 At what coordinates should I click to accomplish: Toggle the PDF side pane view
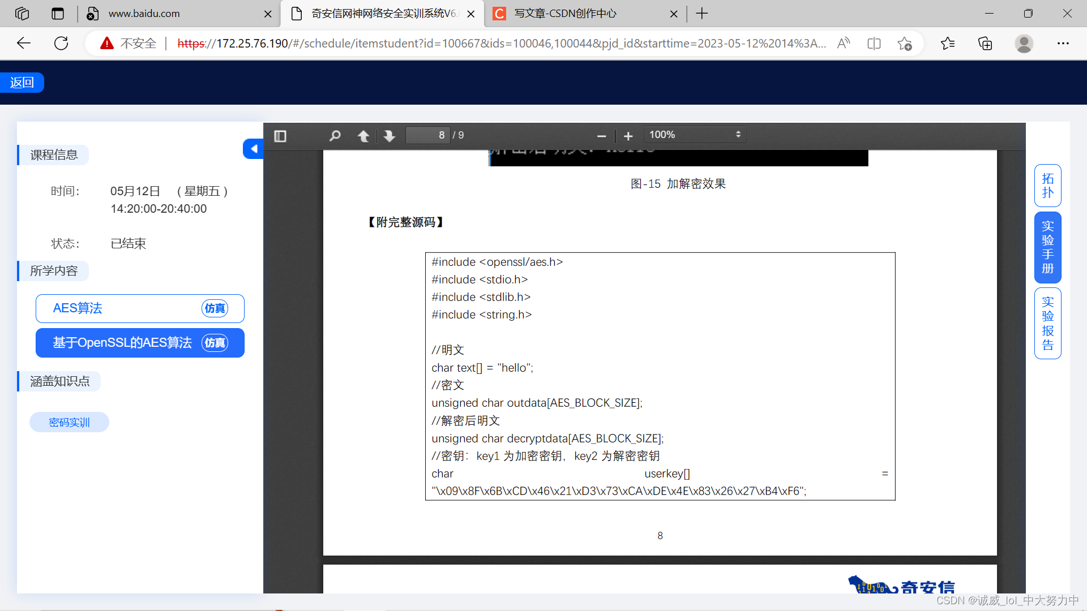coord(280,136)
